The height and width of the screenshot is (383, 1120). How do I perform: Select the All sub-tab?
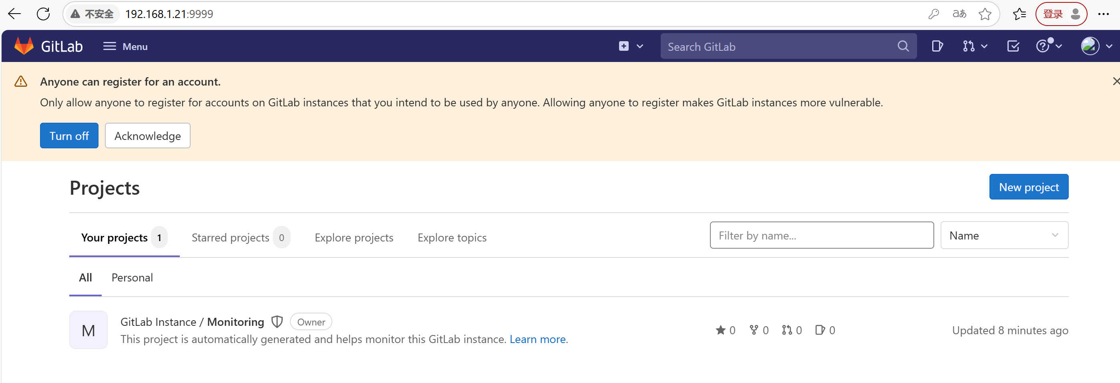(85, 278)
